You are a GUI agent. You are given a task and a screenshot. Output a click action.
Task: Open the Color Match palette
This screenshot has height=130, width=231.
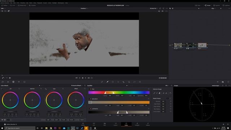[x=8, y=82]
